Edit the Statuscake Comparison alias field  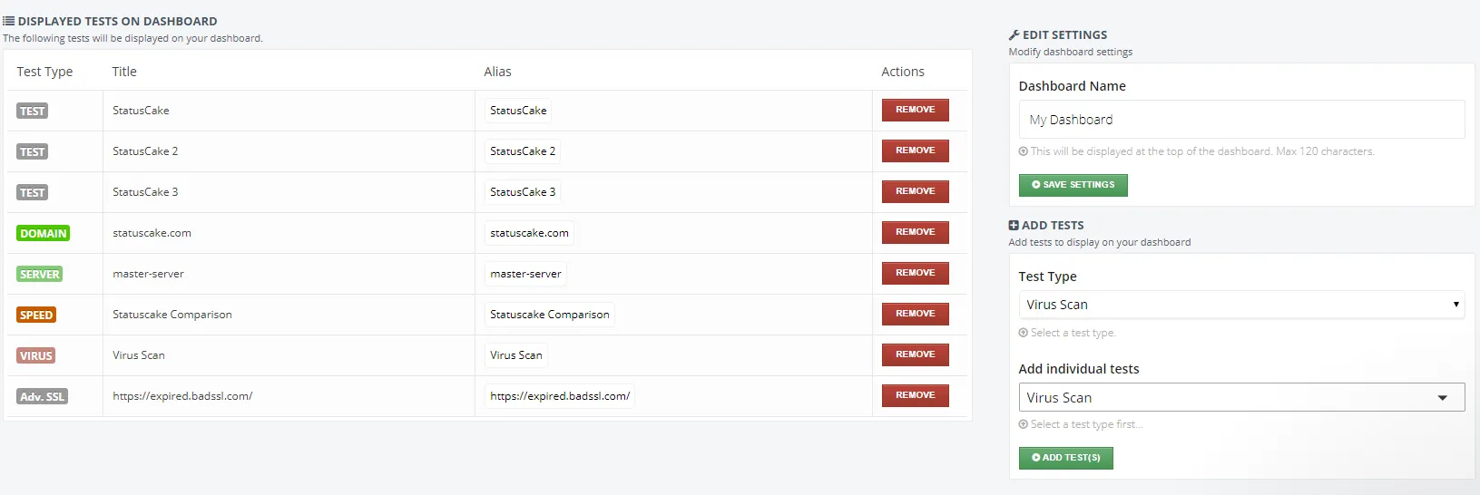coord(549,315)
